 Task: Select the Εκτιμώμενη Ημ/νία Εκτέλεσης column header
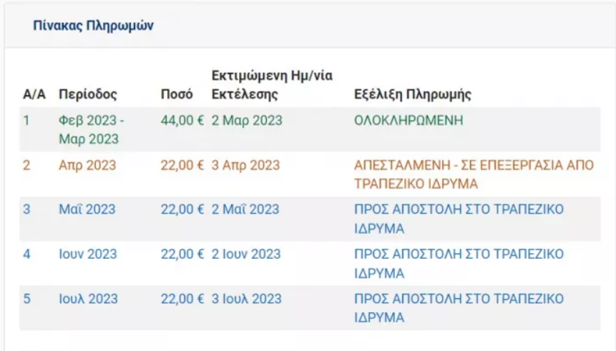(x=272, y=85)
